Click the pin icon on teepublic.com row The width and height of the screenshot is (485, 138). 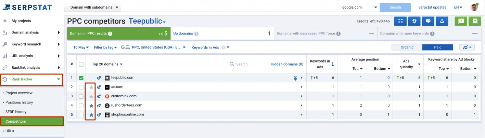click(295, 78)
